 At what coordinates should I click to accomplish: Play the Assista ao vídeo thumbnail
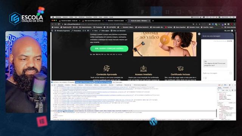click(164, 40)
